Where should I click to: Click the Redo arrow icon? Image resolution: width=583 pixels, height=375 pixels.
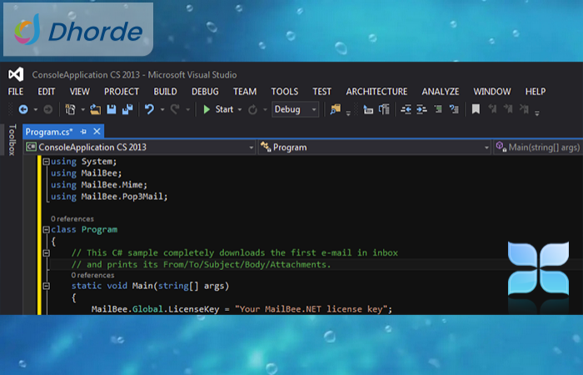tap(175, 109)
